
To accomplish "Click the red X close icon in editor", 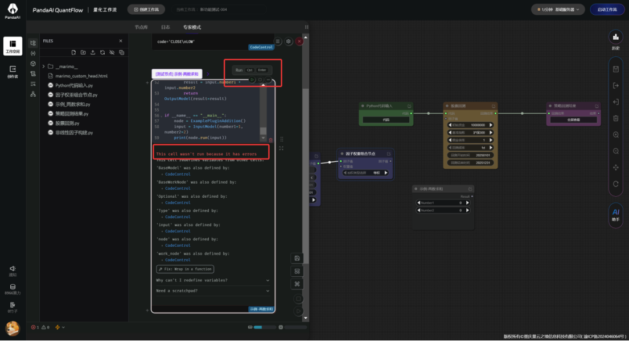I will coord(299,41).
